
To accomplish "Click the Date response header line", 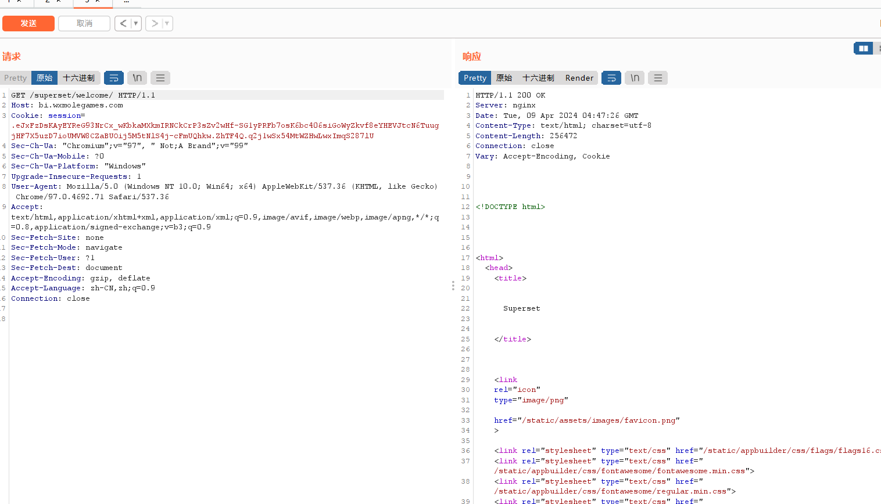I will click(557, 116).
